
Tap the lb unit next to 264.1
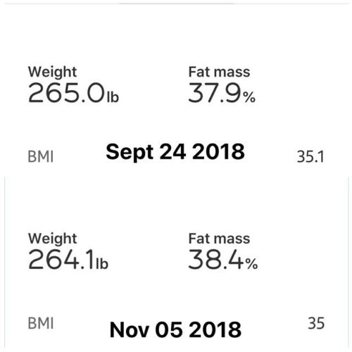[x=102, y=263]
